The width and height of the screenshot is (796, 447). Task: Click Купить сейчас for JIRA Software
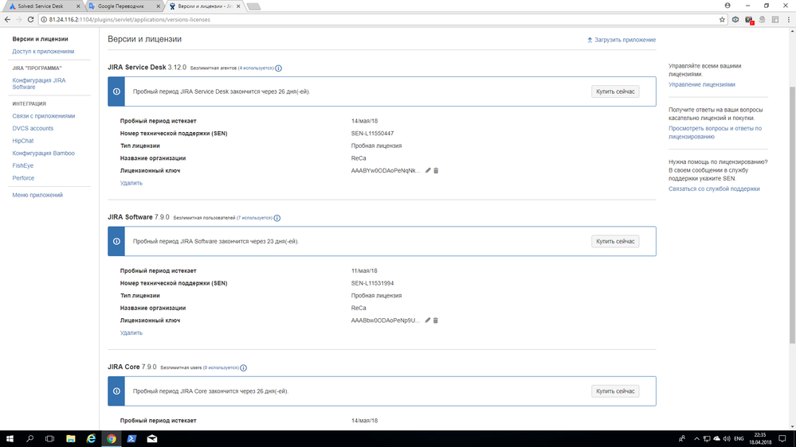click(615, 242)
